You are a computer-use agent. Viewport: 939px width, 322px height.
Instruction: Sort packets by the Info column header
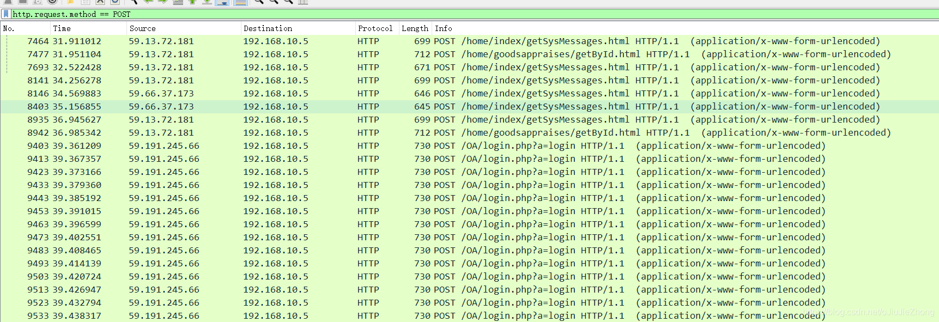coord(685,28)
